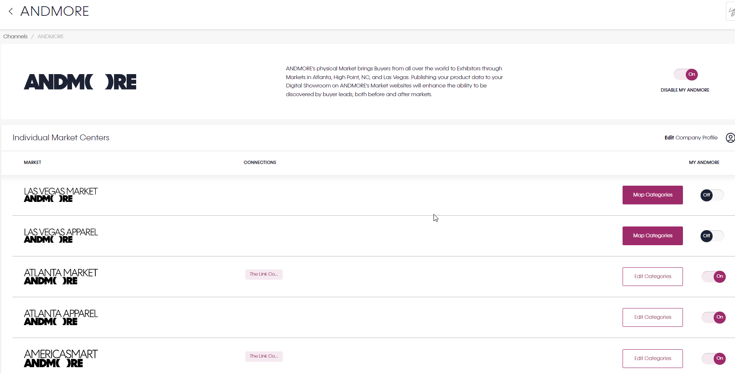This screenshot has width=735, height=373.
Task: Select the Atlanta Apparel logo
Action: [61, 317]
